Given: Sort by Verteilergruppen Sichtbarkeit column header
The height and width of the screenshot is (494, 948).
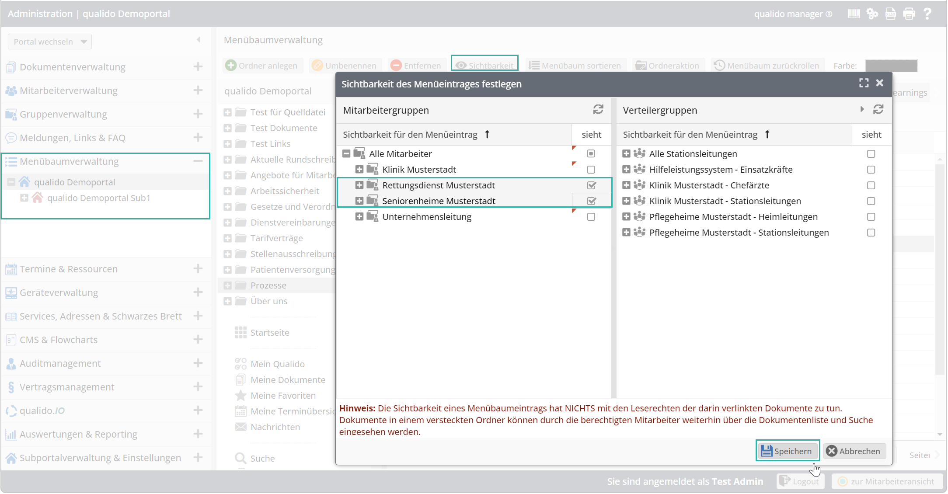Looking at the screenshot, I should [x=734, y=135].
